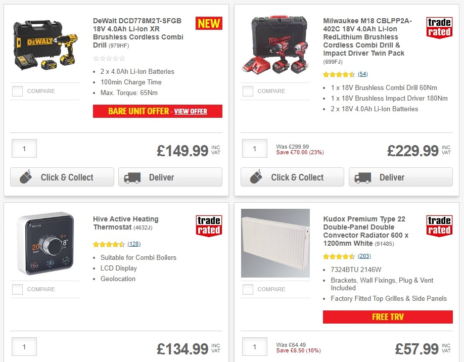
Task: Enable Compare for the Milwaukee twin pack
Action: pos(247,91)
